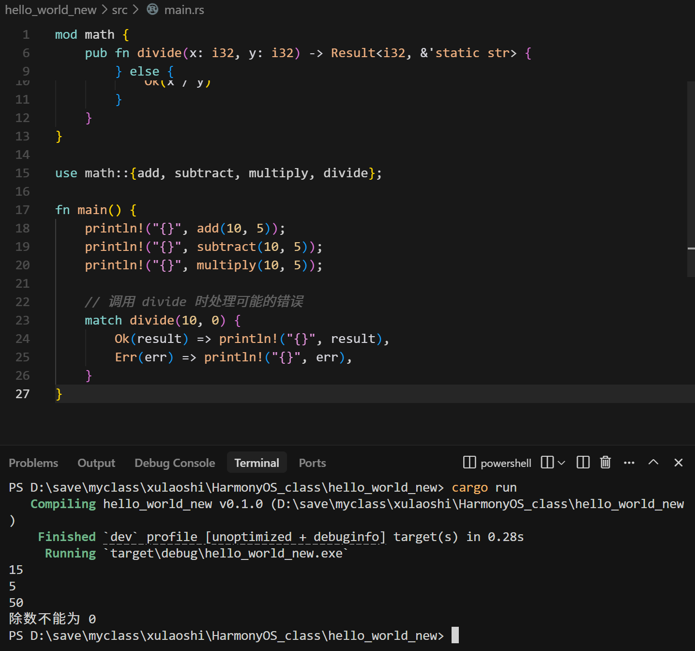Click the "Running" terminal output word
Viewport: 695px width, 651px height.
point(71,553)
